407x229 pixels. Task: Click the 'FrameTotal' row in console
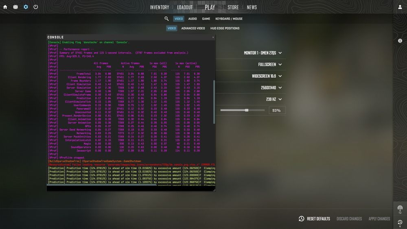click(x=124, y=74)
